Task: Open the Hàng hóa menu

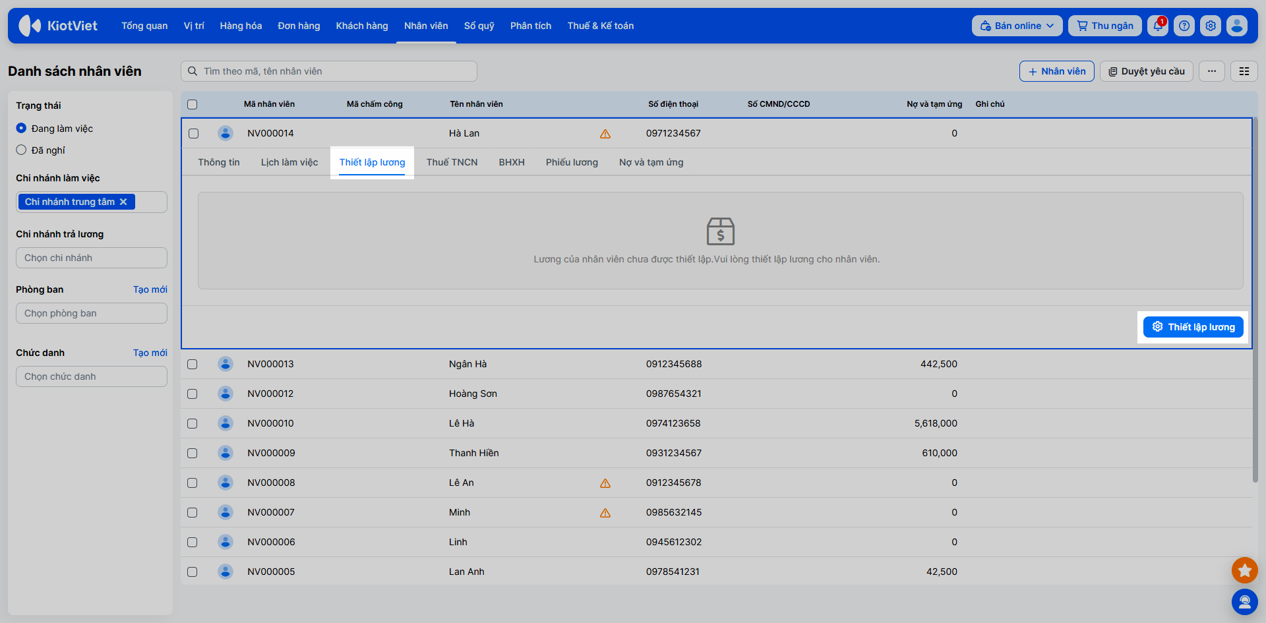Action: pos(241,26)
